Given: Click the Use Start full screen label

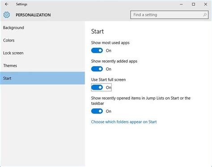Looking at the screenshot, I should [108, 79].
